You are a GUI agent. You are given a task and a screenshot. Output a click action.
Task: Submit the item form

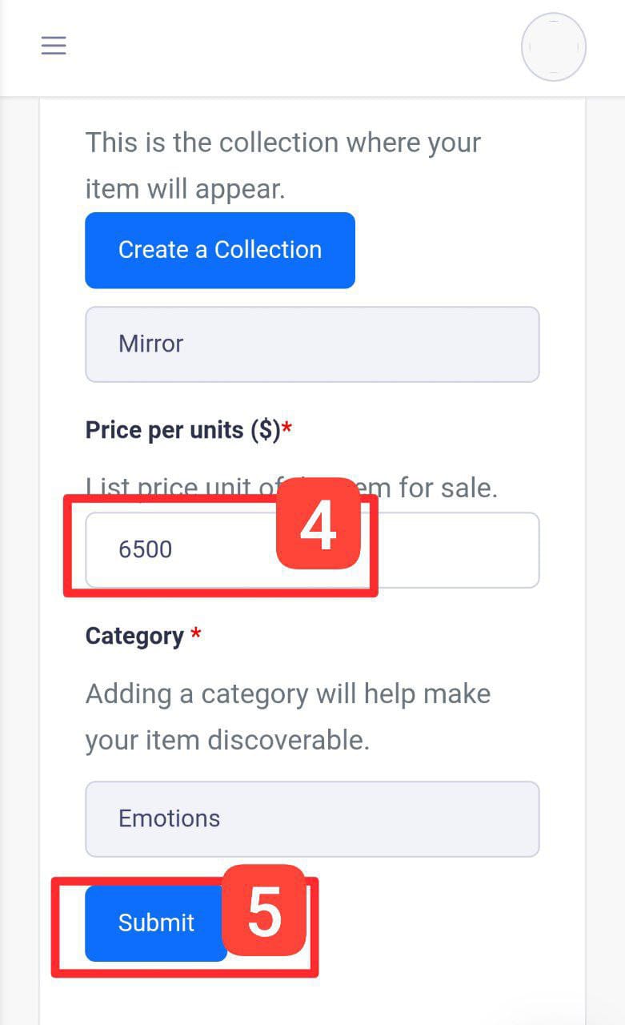coord(155,922)
